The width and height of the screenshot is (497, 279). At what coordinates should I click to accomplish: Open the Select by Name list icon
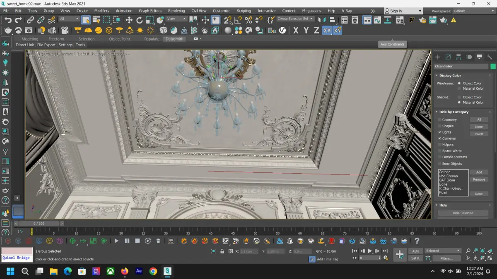97,19
